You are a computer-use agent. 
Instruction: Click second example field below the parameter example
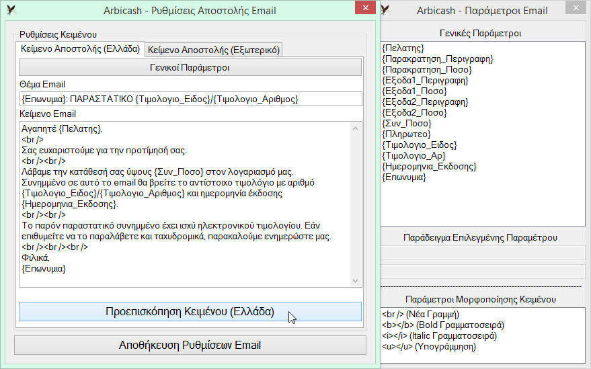click(483, 272)
